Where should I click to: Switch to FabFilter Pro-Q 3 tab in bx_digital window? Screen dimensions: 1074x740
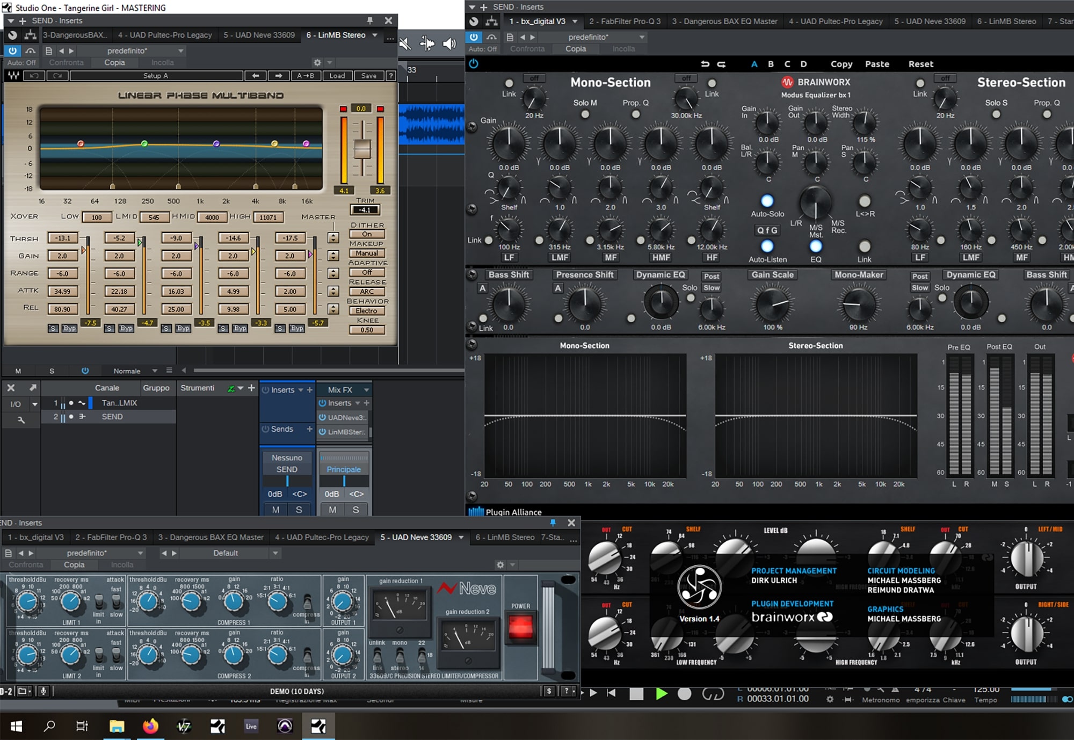coord(625,21)
